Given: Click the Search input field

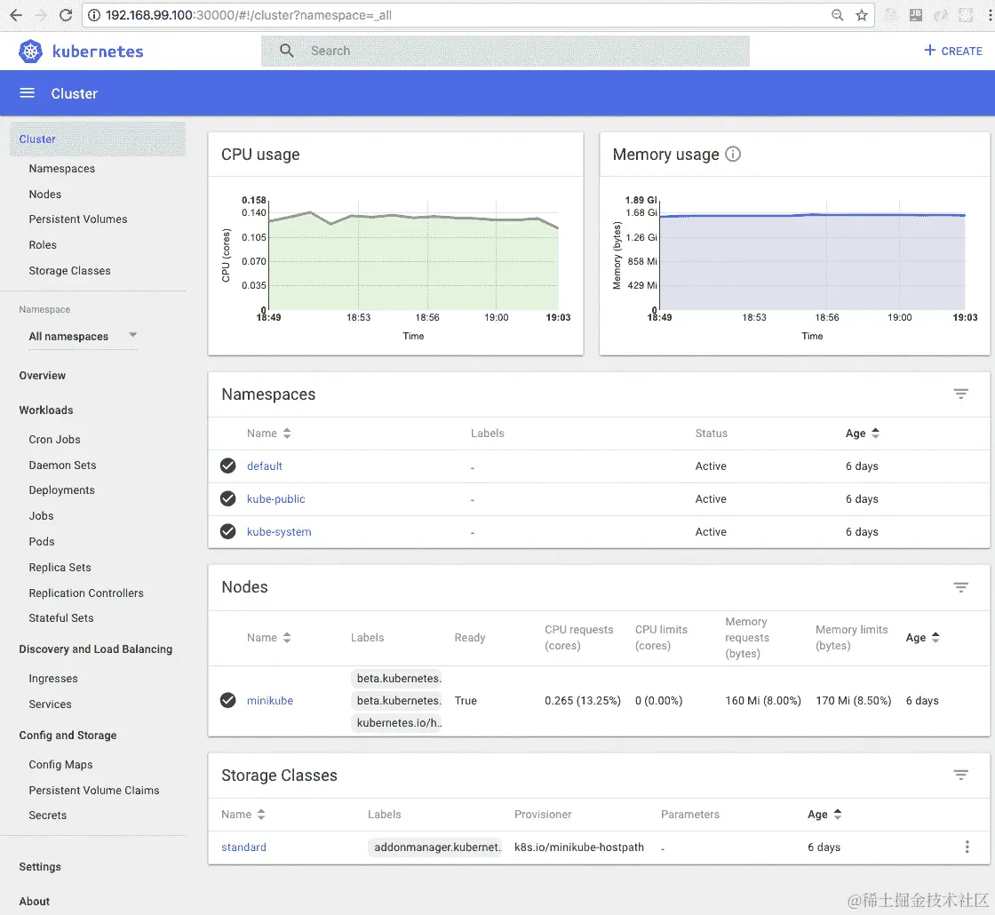Looking at the screenshot, I should pyautogui.click(x=505, y=52).
